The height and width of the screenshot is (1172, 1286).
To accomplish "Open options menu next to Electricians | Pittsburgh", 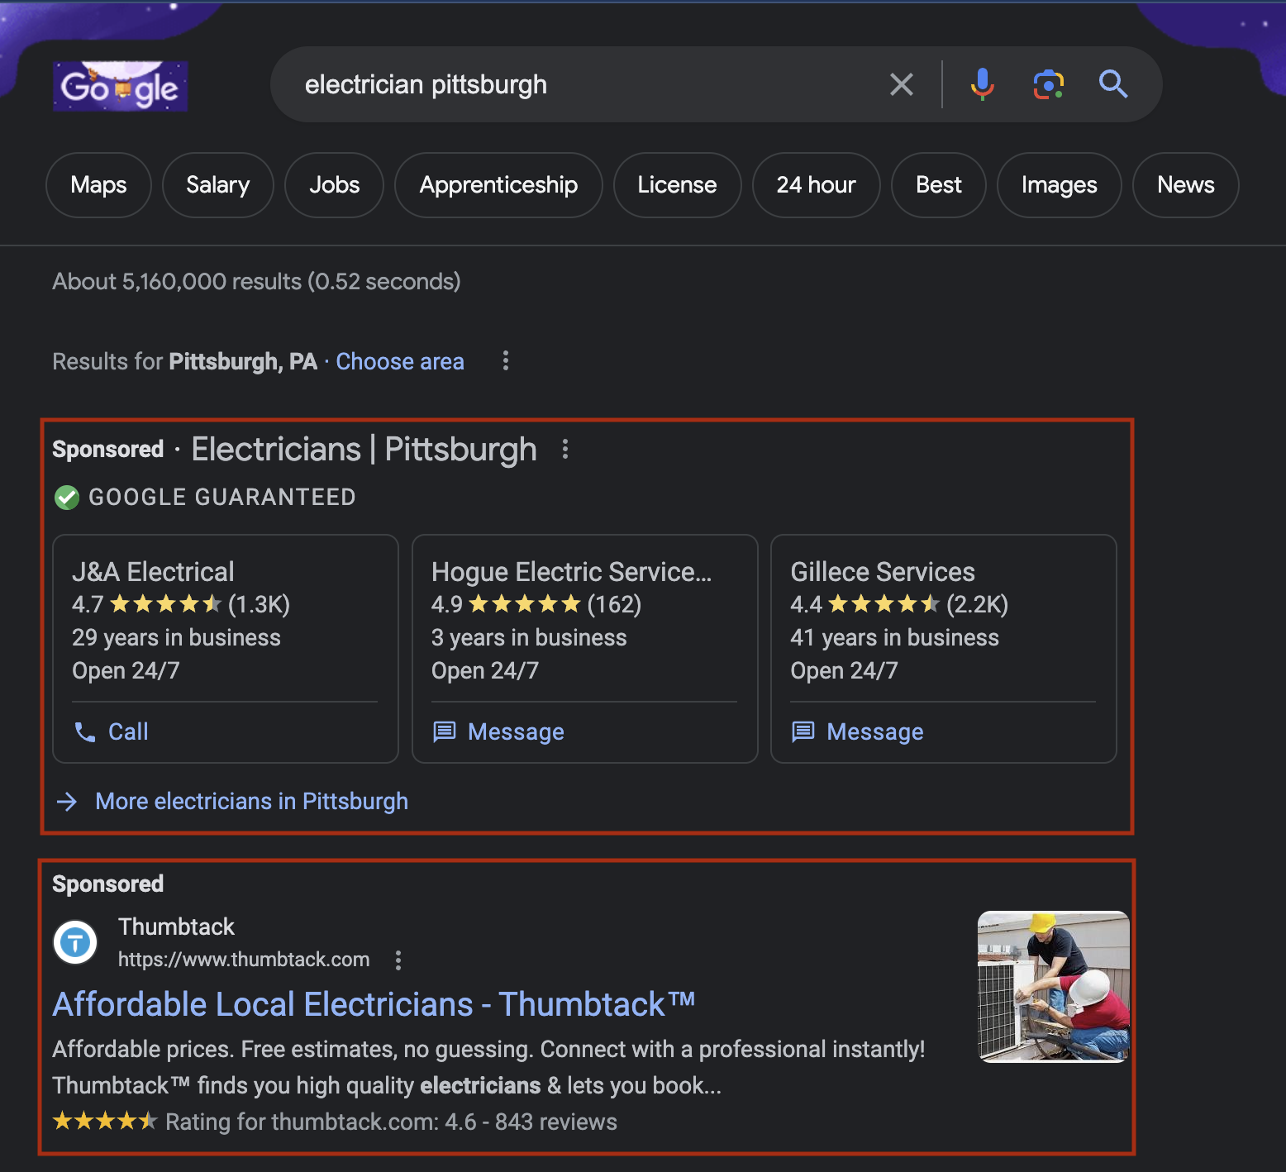I will (565, 450).
